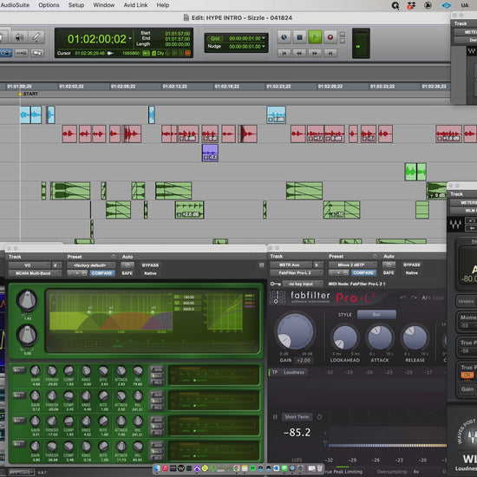Screen dimensions: 477x477
Task: Open the VO track selector in MC404 plugin
Action: coord(29,265)
